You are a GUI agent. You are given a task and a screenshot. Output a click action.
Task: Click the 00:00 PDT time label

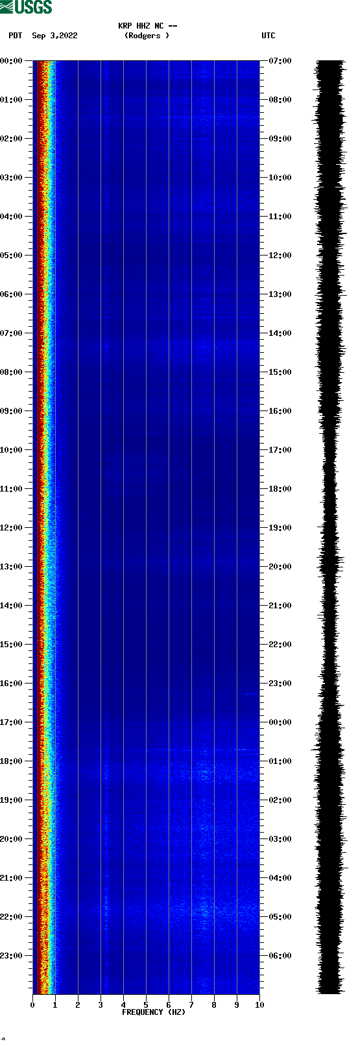[x=12, y=61]
